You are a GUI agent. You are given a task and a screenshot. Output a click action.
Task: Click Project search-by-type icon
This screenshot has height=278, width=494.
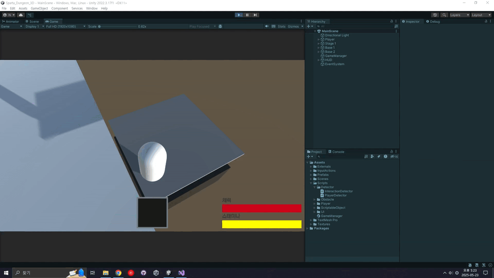(x=372, y=156)
